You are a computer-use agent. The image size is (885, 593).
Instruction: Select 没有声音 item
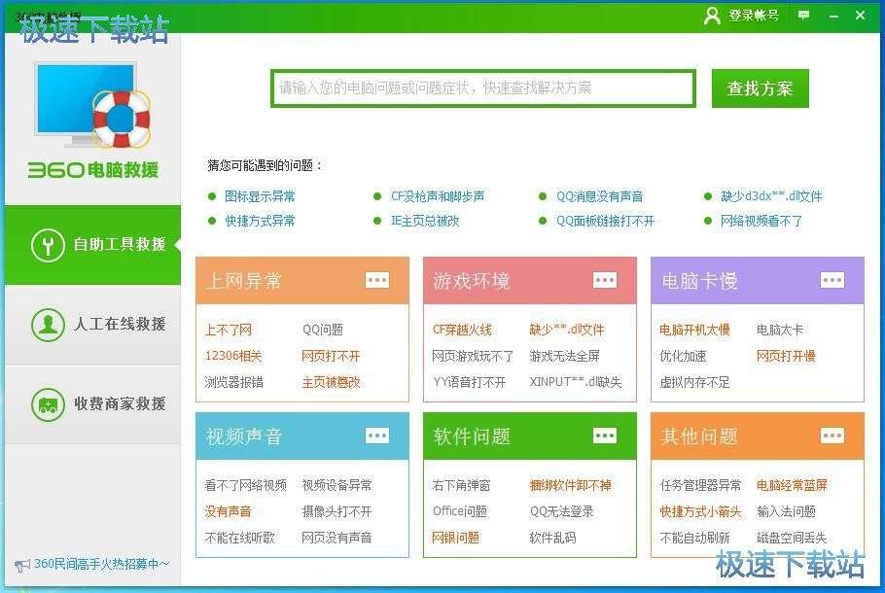coord(228,511)
